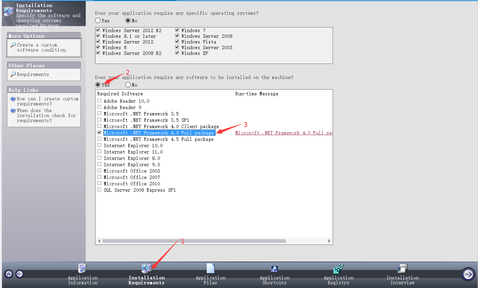Click help icon for When does the installation

point(13,110)
